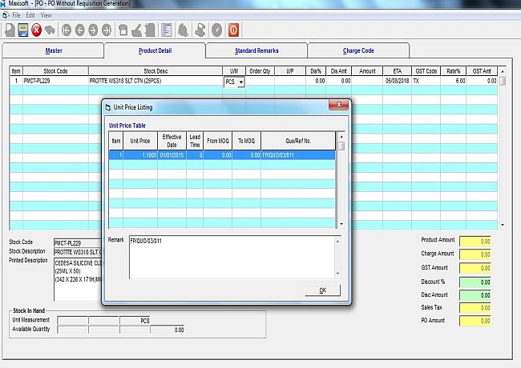Click the new document toolbar icon
The image size is (521, 368).
click(x=10, y=30)
